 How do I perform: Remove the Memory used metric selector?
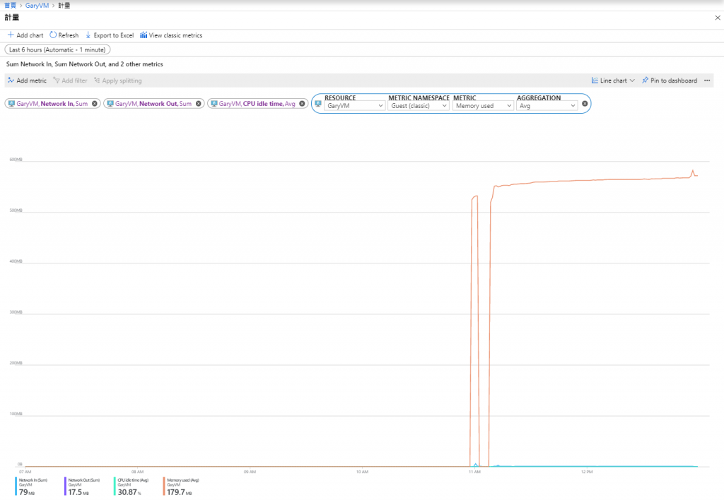[585, 104]
